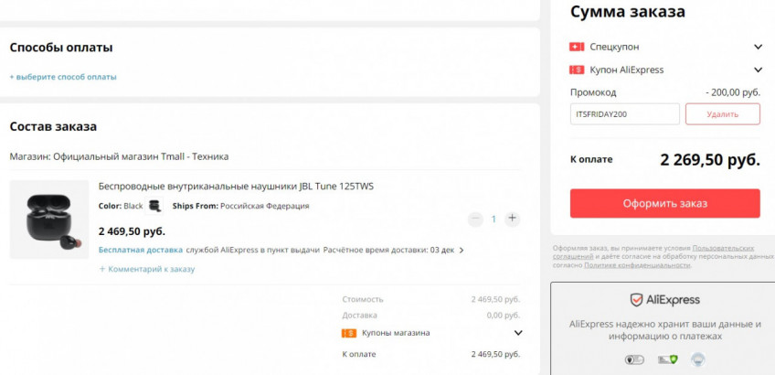Expand the Спецкупон dropdown chevron
The image size is (775, 375).
[758, 47]
